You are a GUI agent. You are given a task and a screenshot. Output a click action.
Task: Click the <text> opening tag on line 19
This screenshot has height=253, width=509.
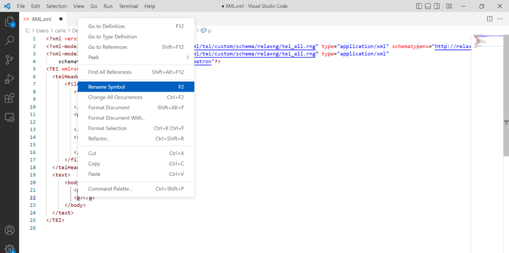61,175
